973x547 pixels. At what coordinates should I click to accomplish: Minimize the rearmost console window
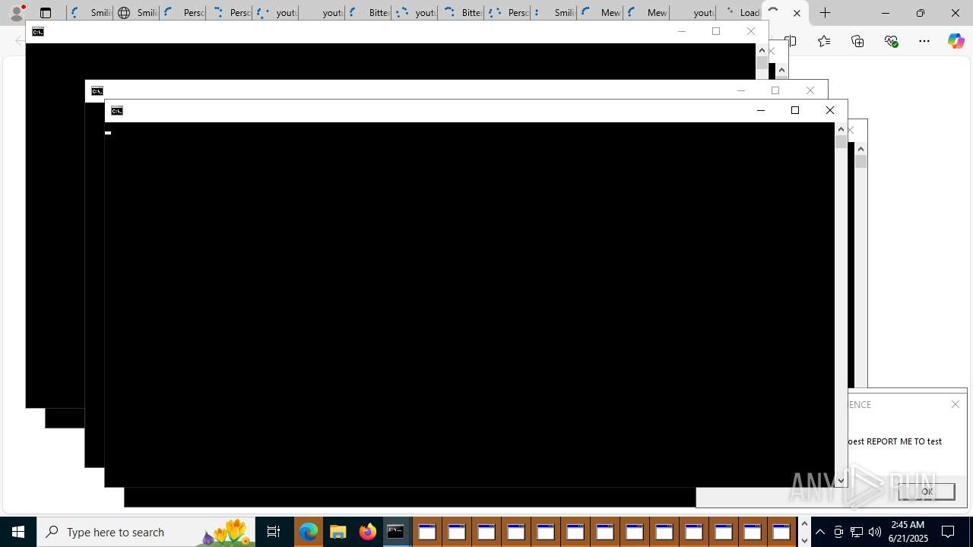click(x=681, y=31)
